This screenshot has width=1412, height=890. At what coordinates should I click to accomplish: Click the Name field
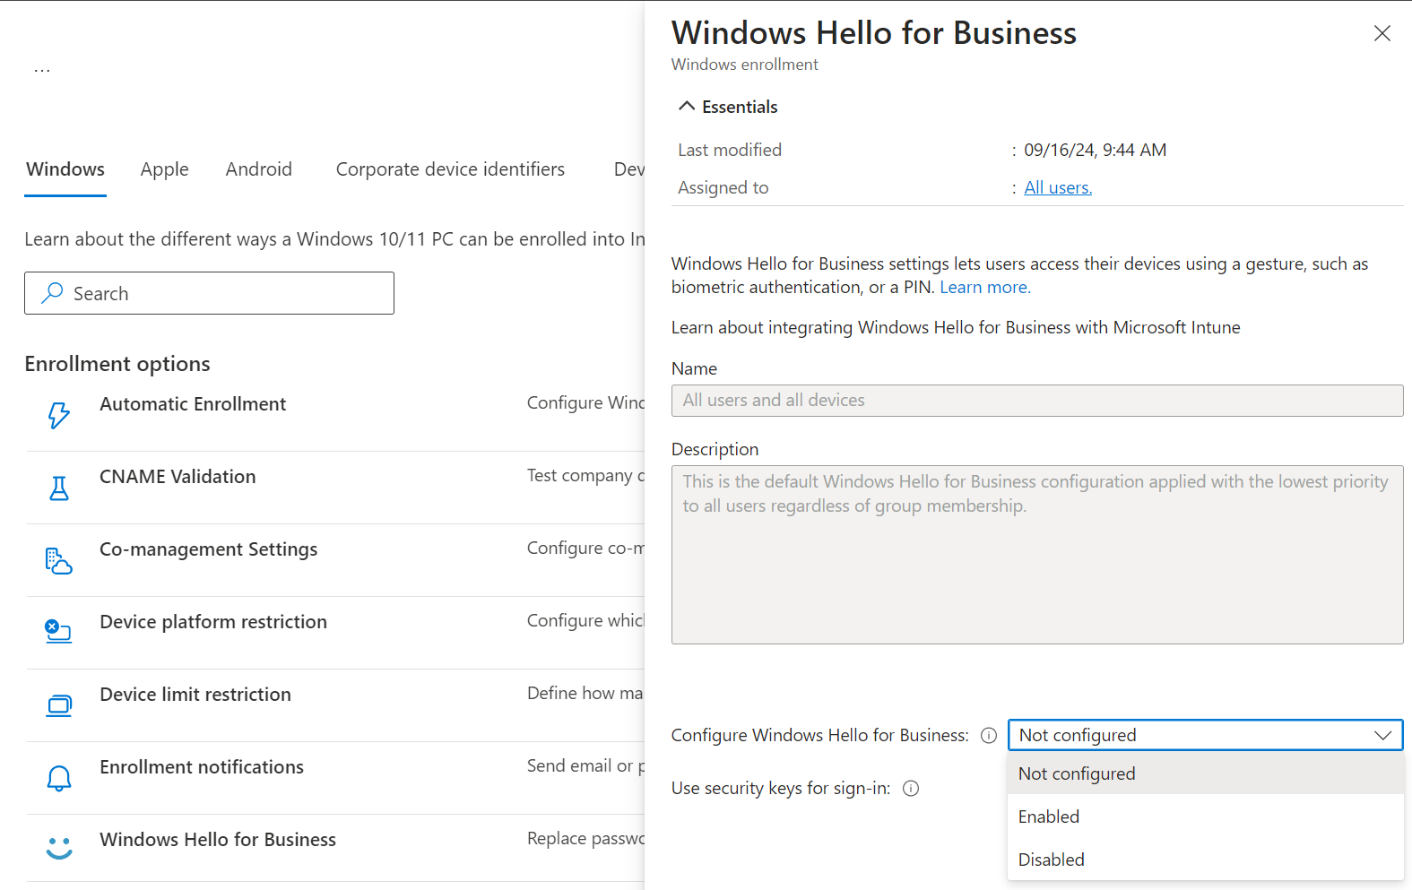[x=1037, y=401]
